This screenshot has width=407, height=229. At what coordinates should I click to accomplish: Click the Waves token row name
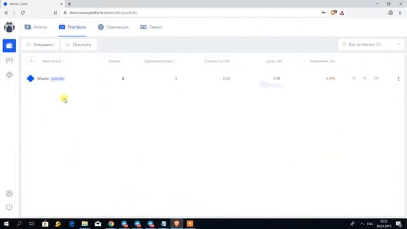pos(43,78)
